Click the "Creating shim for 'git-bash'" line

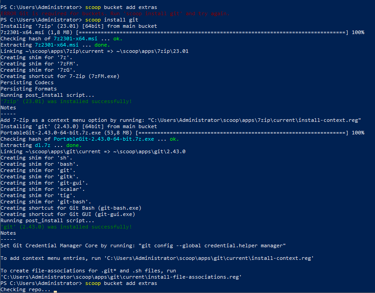(46, 202)
